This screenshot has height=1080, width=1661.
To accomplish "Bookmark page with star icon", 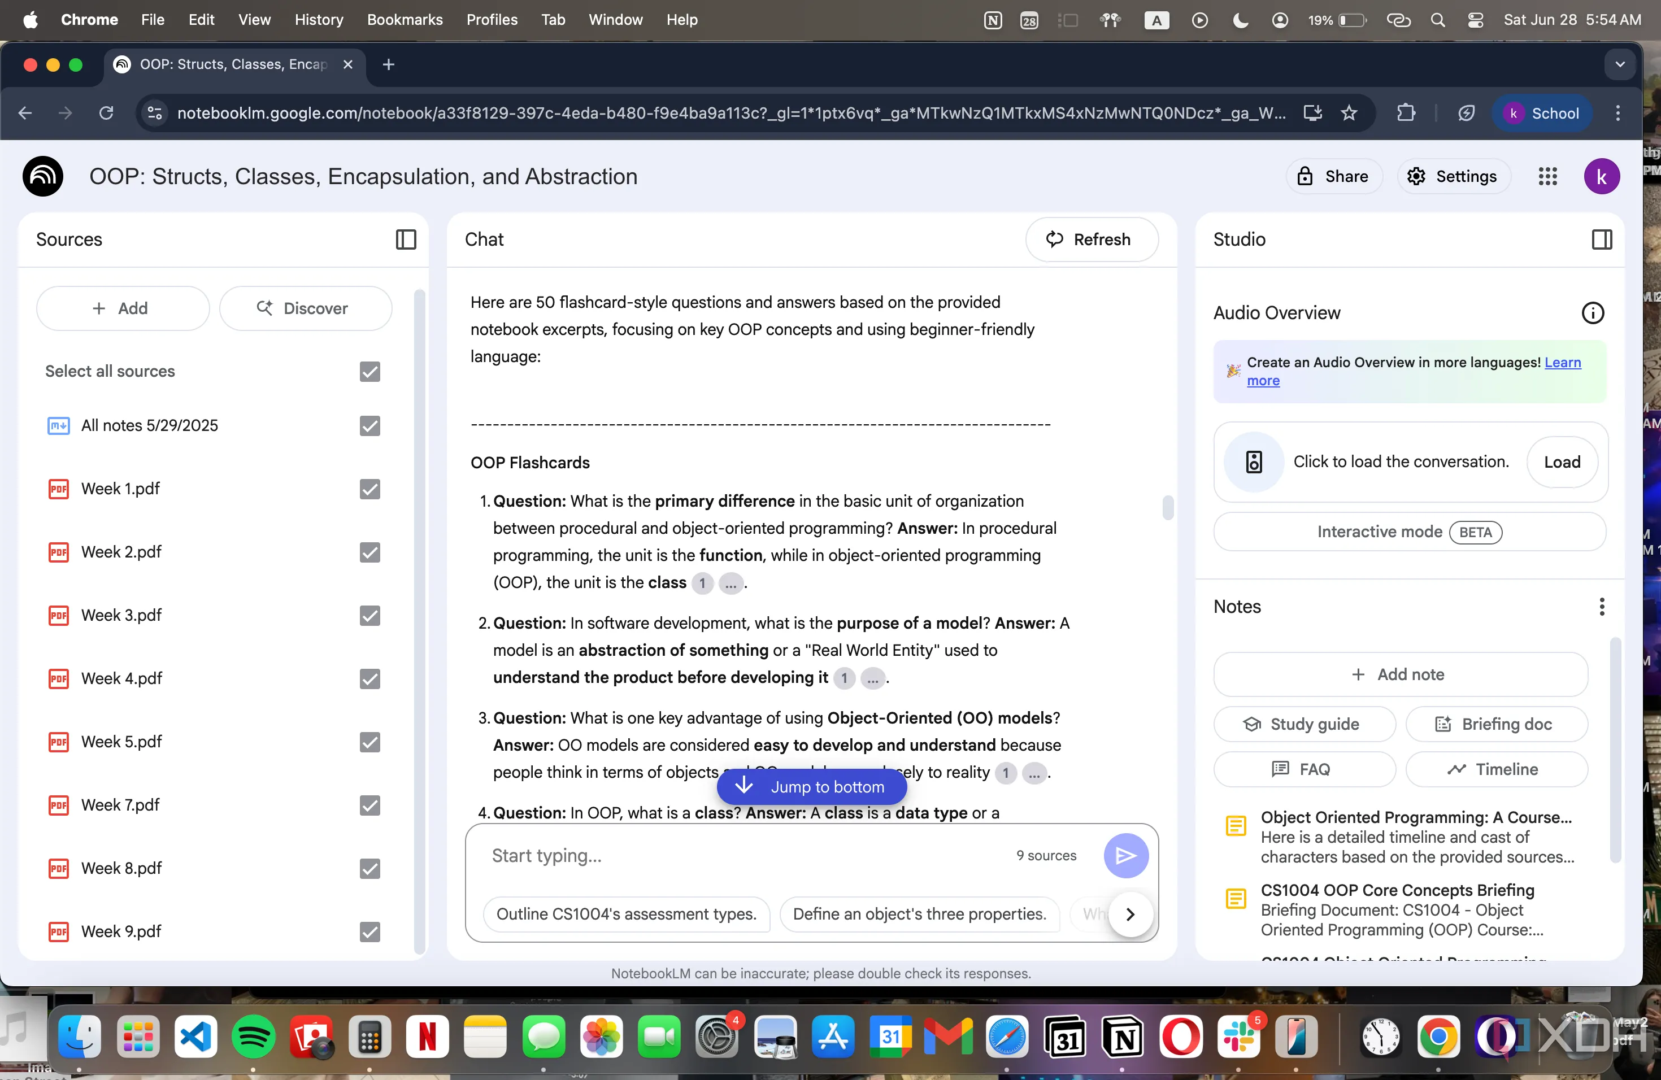I will (x=1349, y=113).
